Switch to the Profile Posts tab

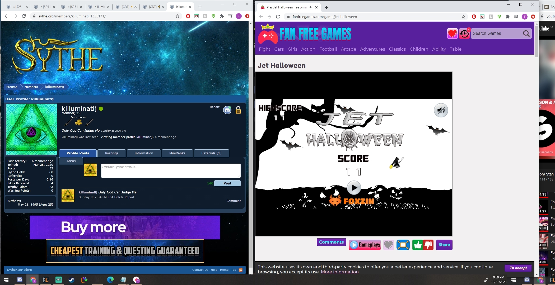pyautogui.click(x=78, y=153)
